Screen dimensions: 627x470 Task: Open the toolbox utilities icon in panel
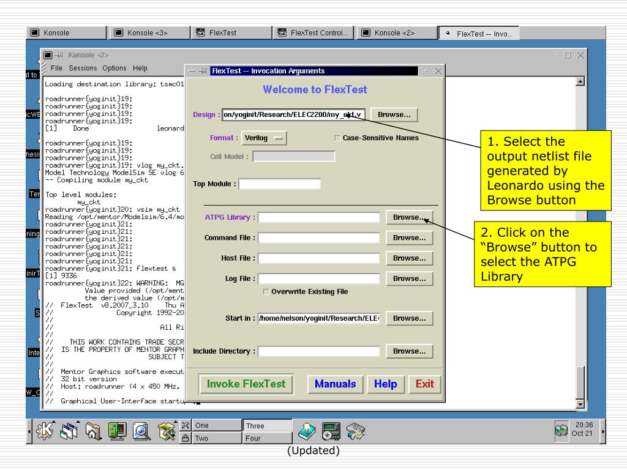167,431
